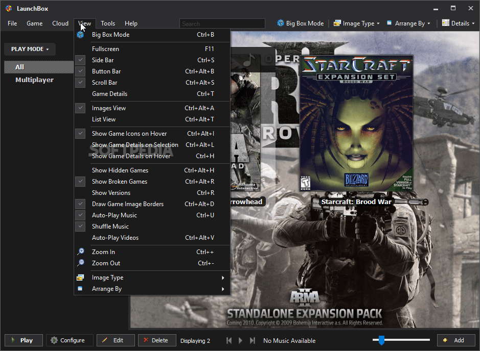Toggle Auto-Play Music checkmark
Viewport: 480px width, 351px height.
80,215
